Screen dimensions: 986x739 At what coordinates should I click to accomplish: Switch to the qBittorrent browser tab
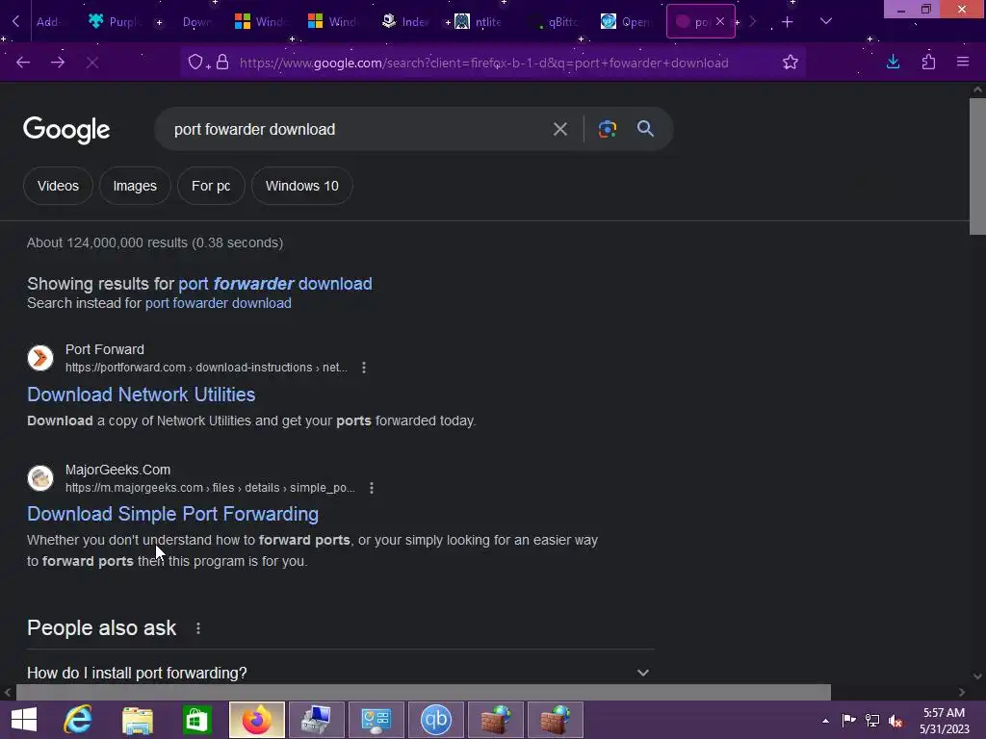click(x=555, y=22)
